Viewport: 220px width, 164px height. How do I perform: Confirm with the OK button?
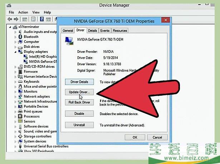pyautogui.click(x=135, y=137)
